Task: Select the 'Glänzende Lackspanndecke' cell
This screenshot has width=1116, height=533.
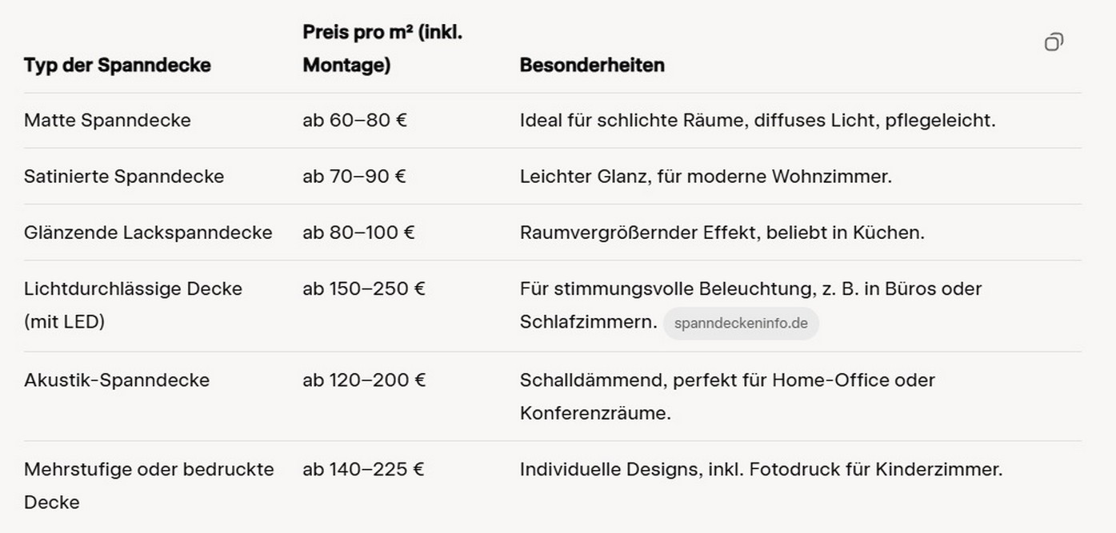Action: [148, 233]
